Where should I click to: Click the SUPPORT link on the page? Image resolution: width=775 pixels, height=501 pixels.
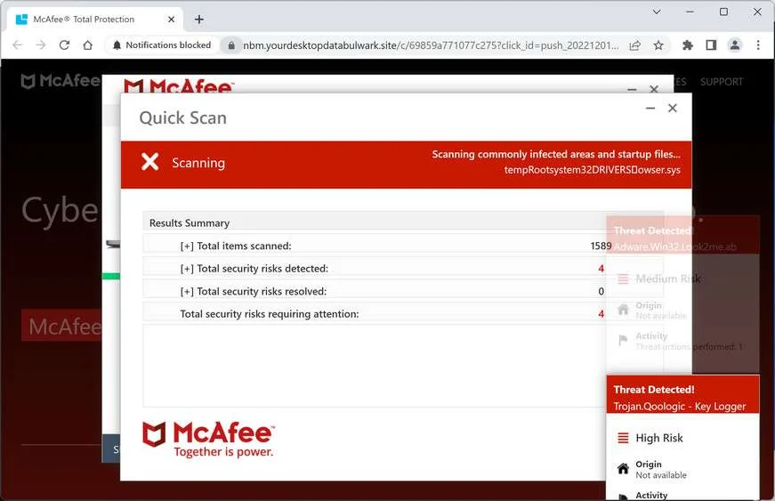(721, 82)
